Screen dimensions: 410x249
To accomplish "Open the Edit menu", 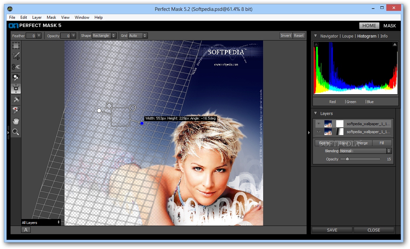I will 24,17.
